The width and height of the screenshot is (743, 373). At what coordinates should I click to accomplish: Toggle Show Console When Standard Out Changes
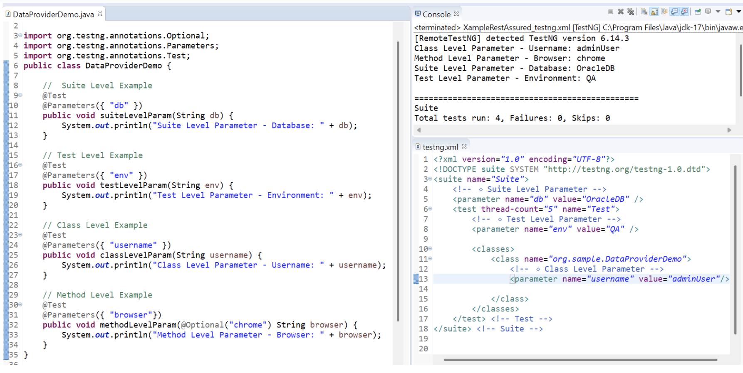point(675,12)
